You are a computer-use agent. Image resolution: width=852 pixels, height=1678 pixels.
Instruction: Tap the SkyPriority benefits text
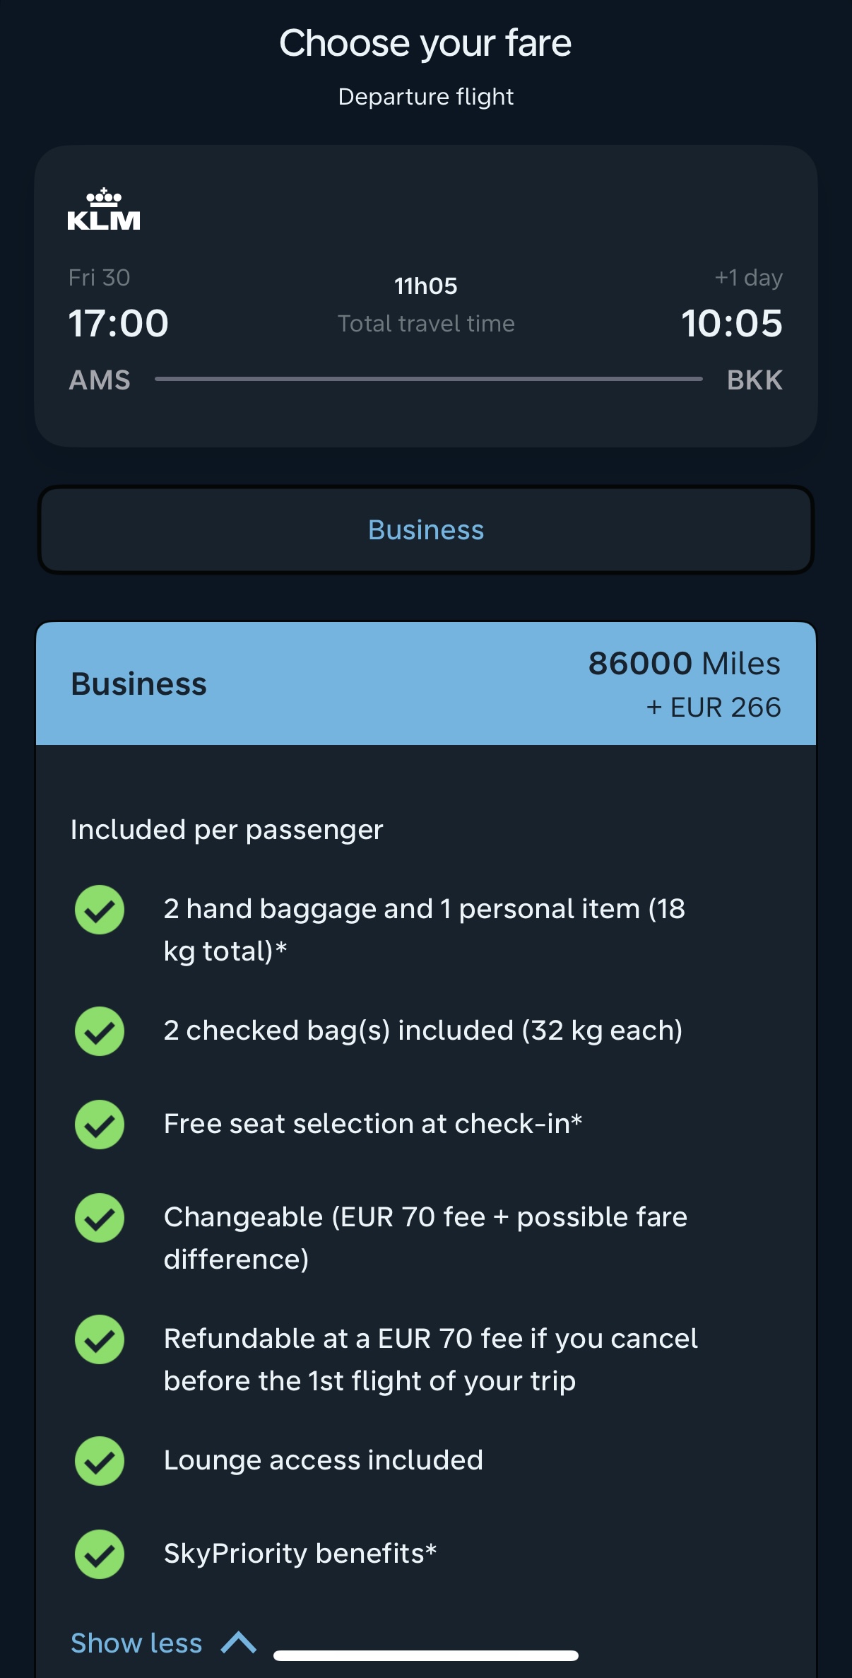[x=300, y=1554]
